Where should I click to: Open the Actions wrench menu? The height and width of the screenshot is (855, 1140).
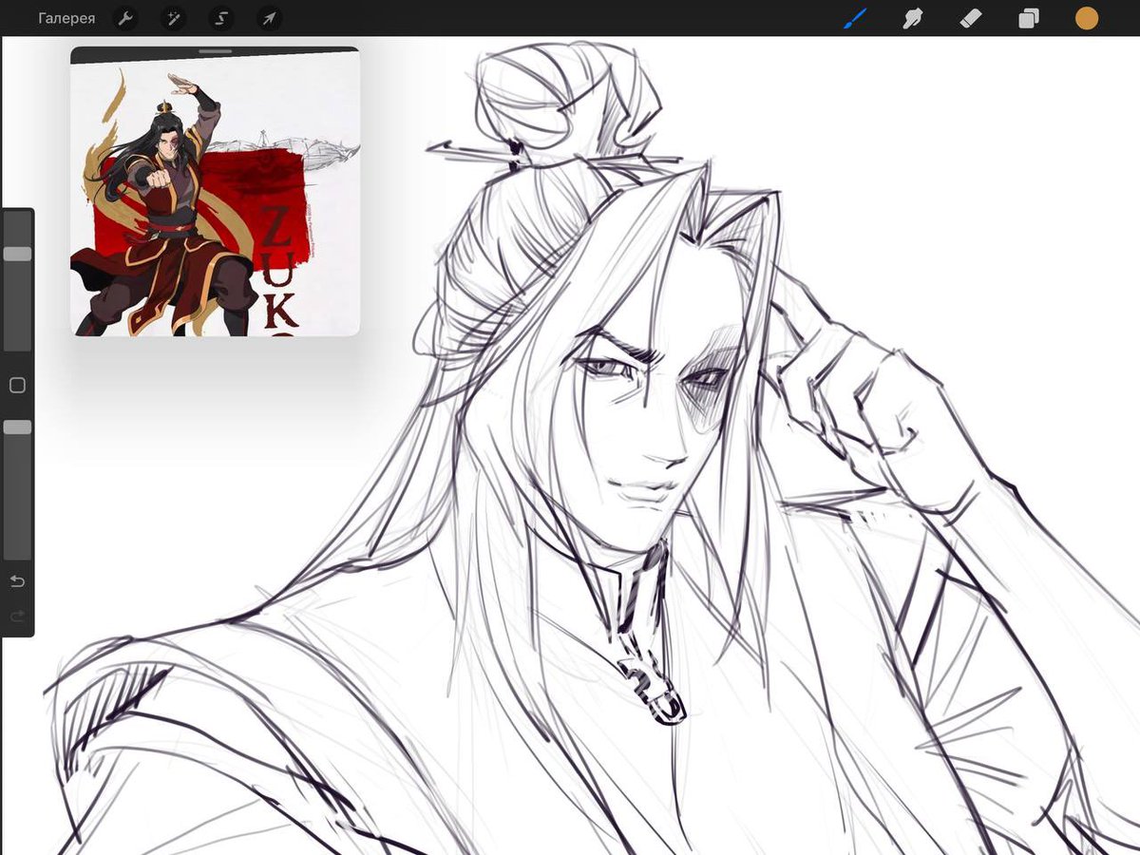[x=124, y=18]
